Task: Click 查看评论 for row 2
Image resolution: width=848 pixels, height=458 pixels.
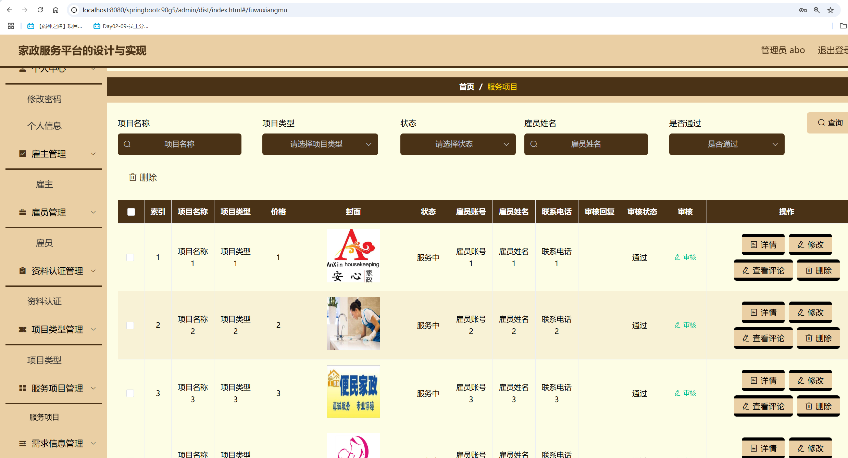Action: click(763, 338)
